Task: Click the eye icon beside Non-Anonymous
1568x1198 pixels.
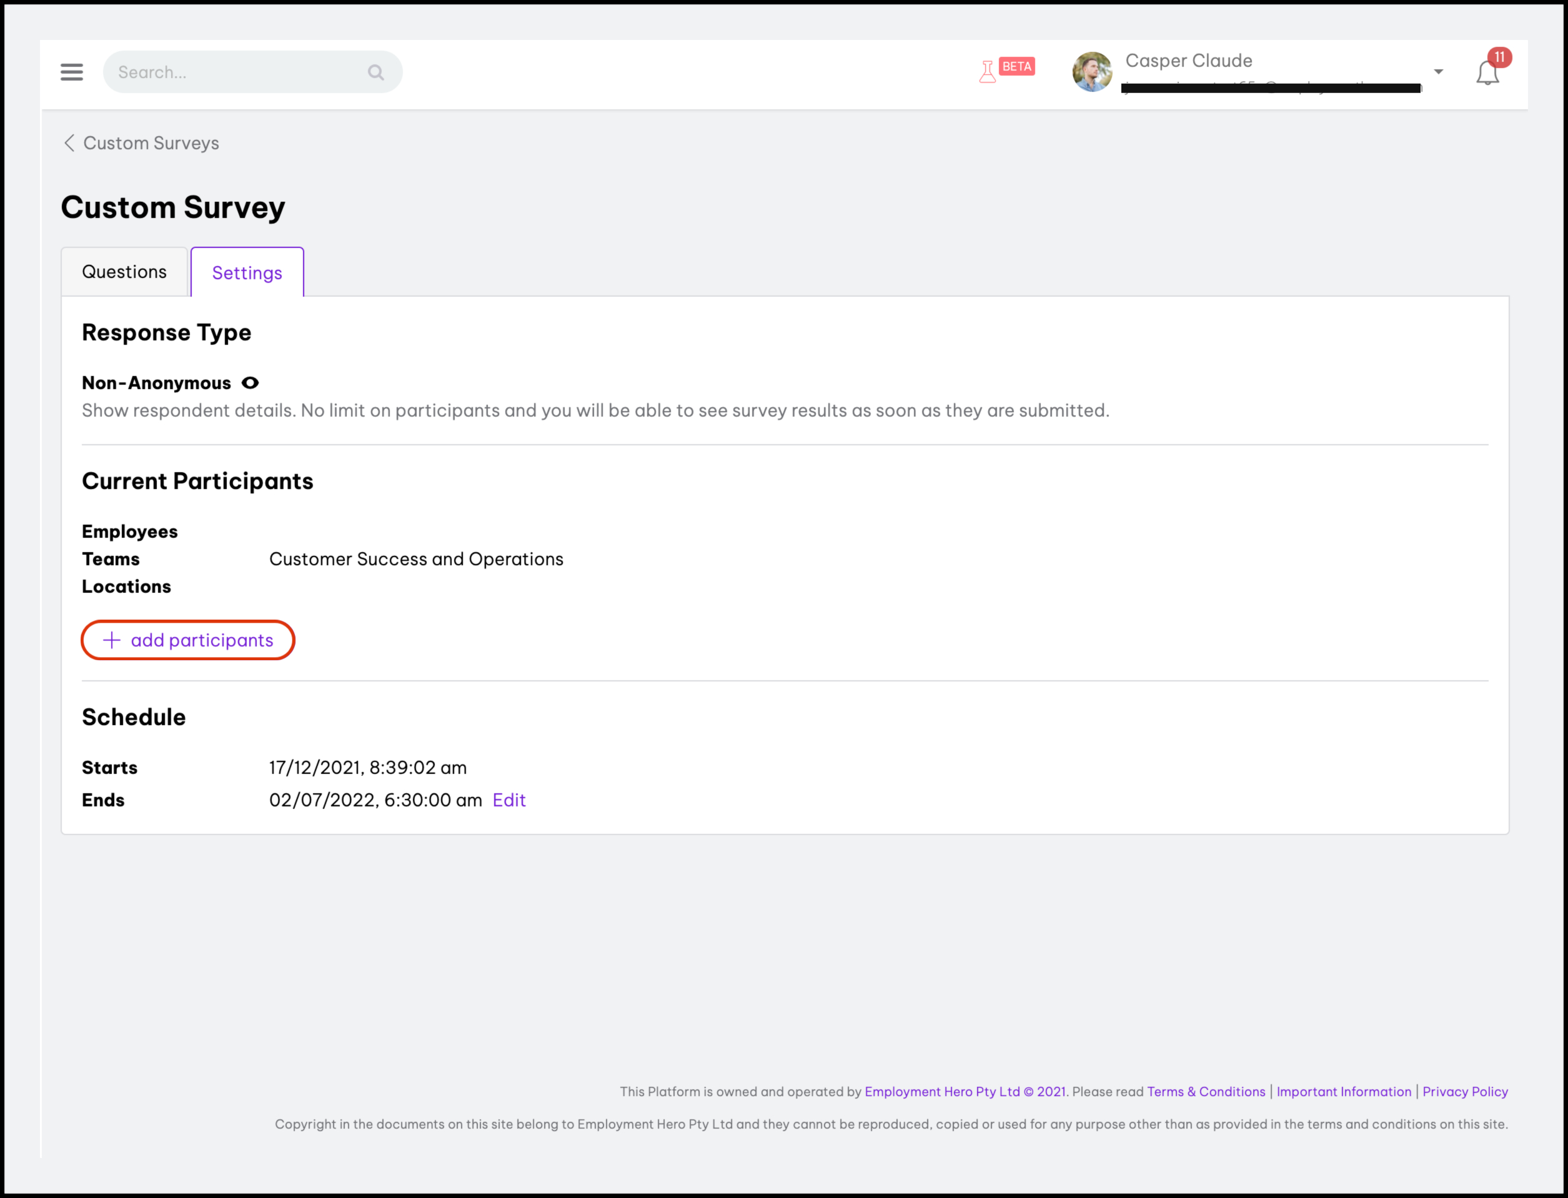Action: point(251,383)
